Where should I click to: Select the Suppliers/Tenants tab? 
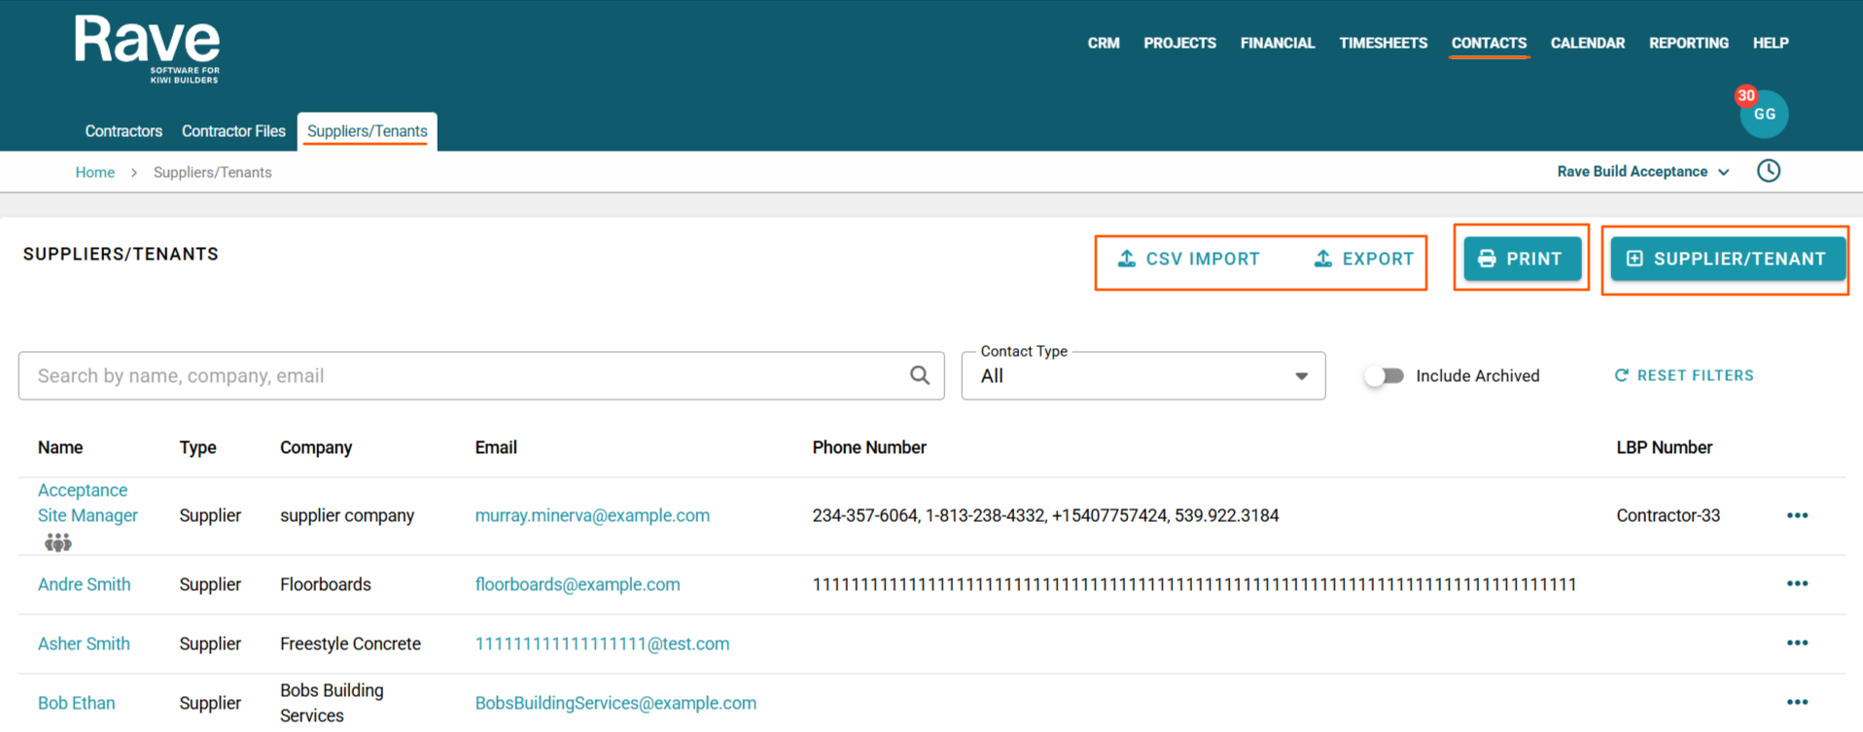click(x=368, y=131)
